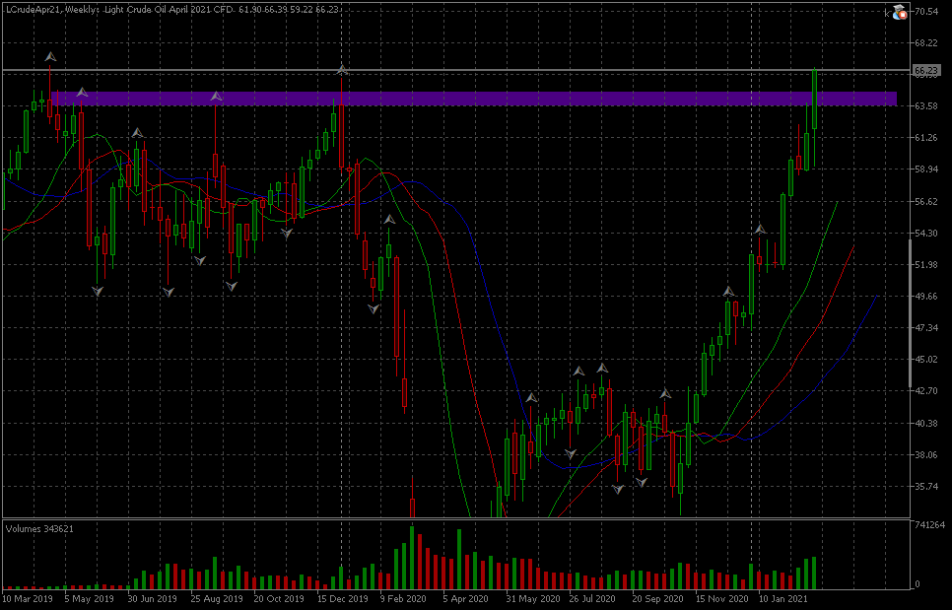Click the highlighted 66.23 current price tag
The image size is (952, 610).
(x=926, y=71)
